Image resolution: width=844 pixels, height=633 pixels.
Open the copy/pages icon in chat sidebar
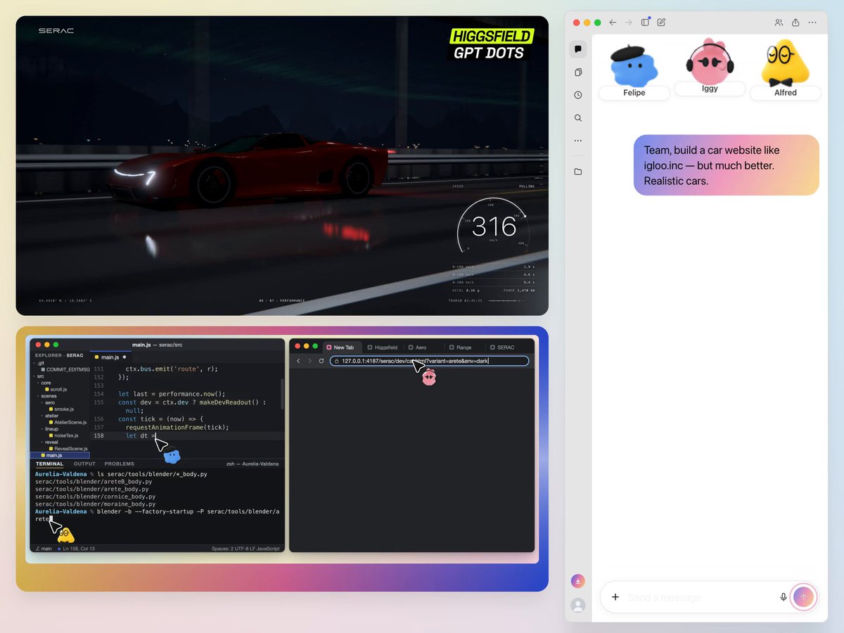[578, 72]
